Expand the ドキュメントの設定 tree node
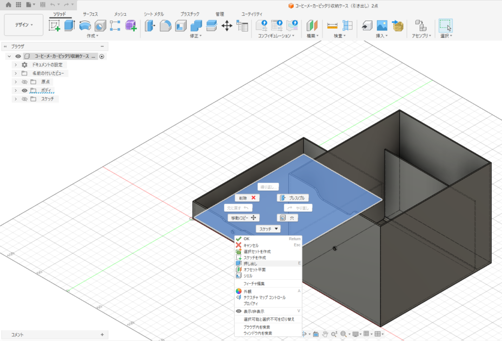The image size is (502, 341). point(16,65)
